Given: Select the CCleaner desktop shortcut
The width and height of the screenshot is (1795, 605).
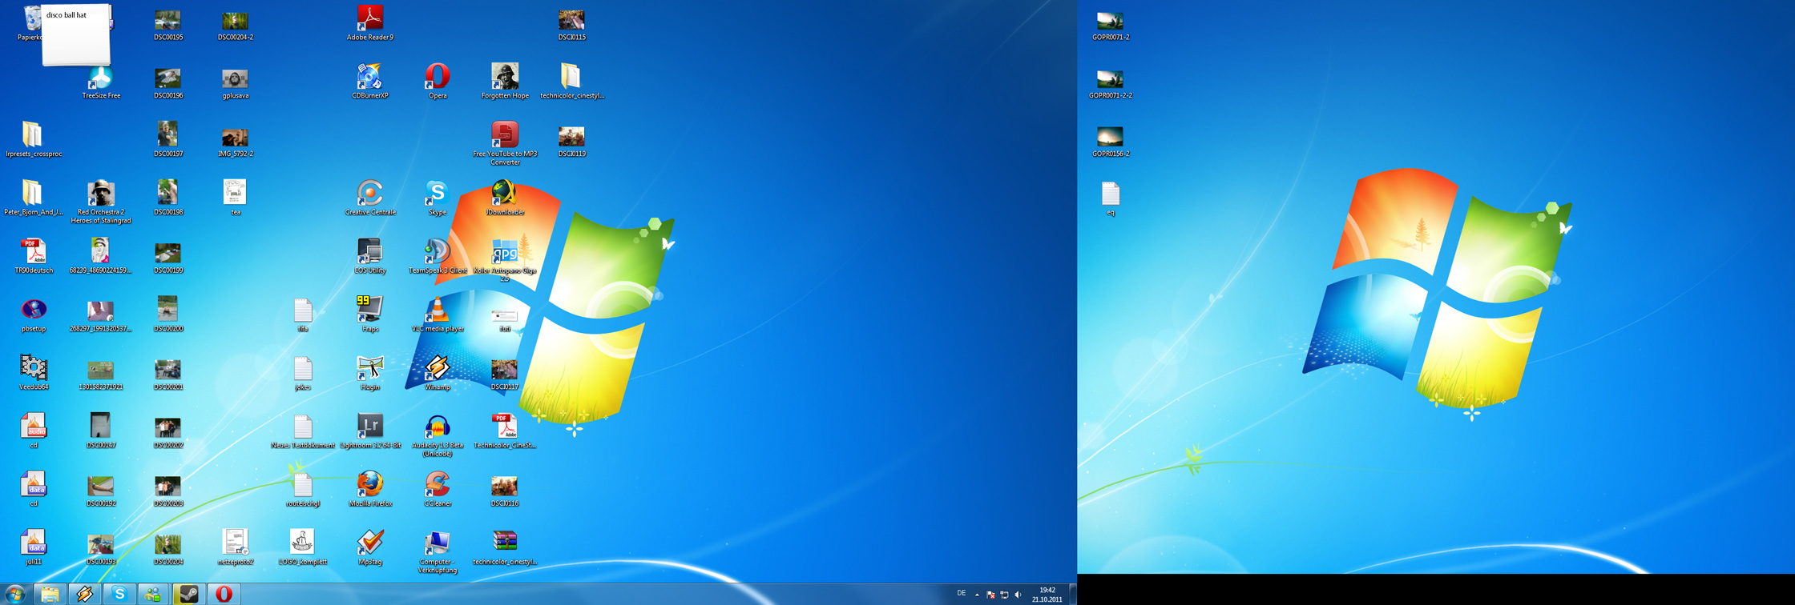Looking at the screenshot, I should click(438, 490).
